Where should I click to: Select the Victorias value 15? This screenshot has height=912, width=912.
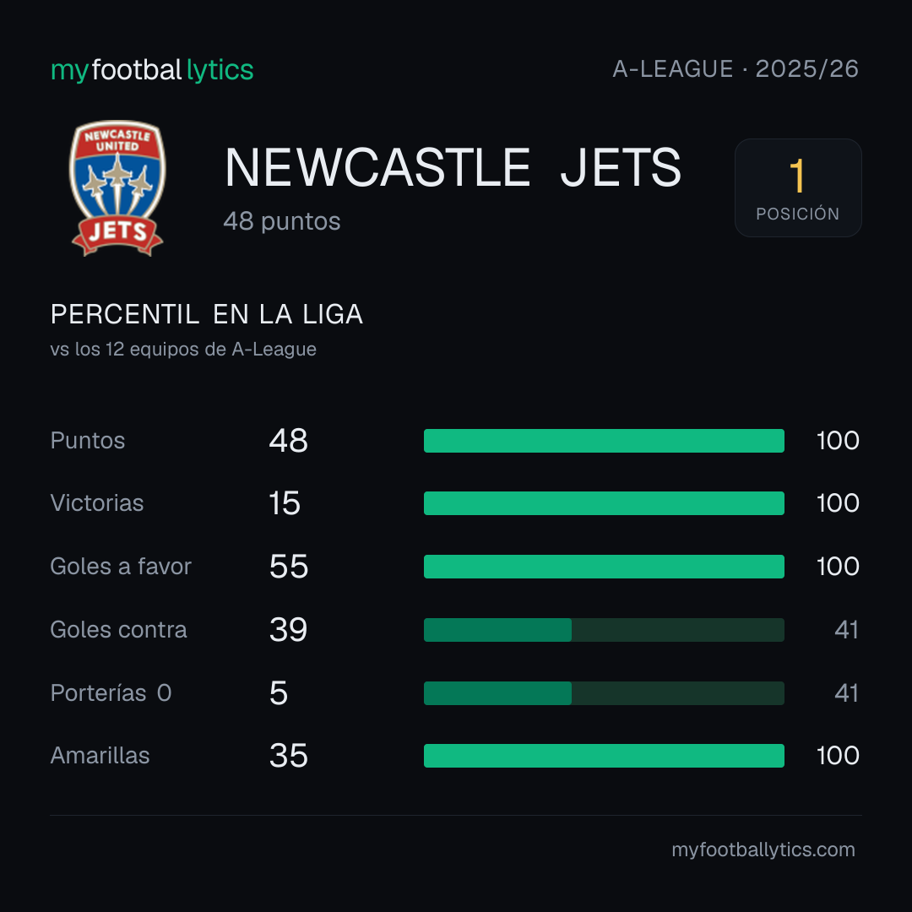pyautogui.click(x=285, y=503)
